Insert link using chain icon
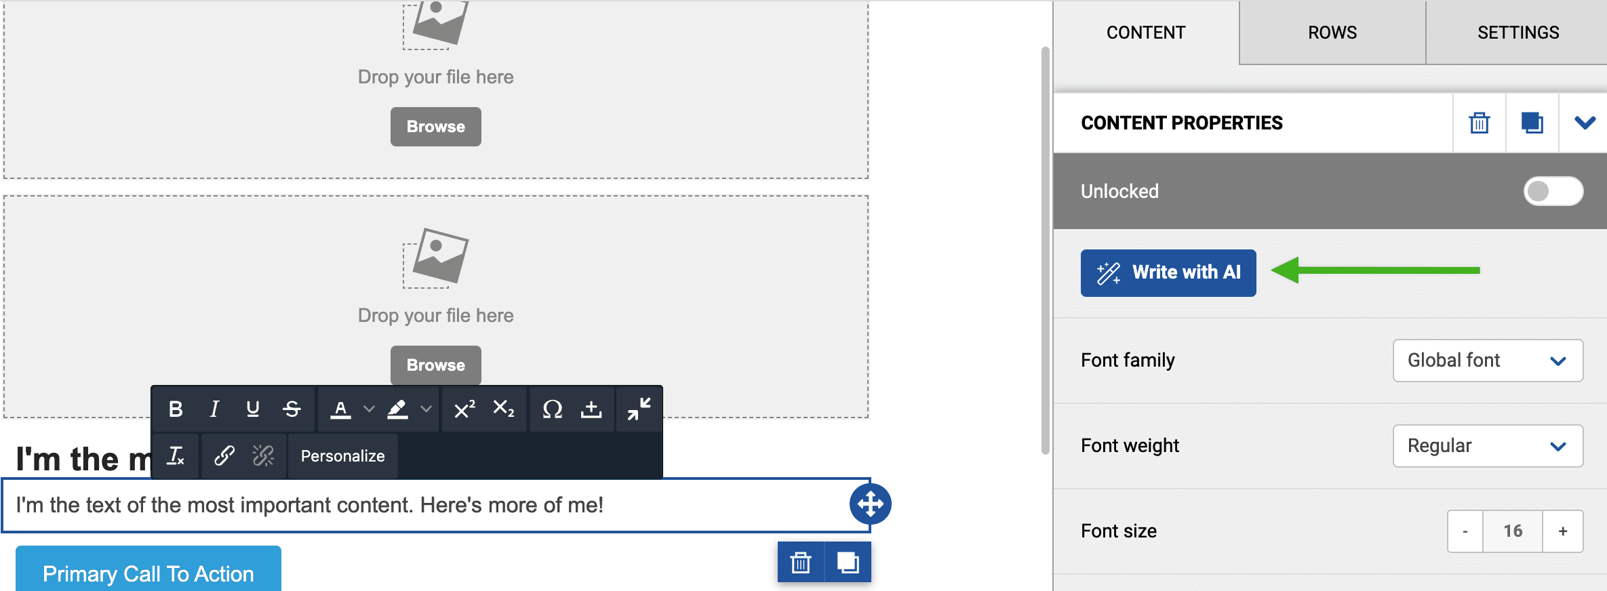 (224, 455)
